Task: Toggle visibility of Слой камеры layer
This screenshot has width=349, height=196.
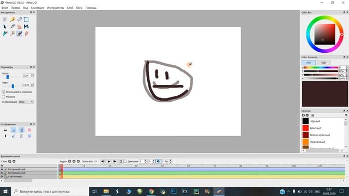Action: coord(2,176)
